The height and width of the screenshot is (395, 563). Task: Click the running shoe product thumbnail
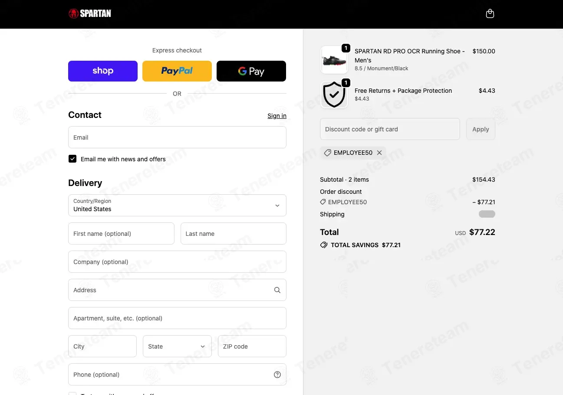pos(334,60)
